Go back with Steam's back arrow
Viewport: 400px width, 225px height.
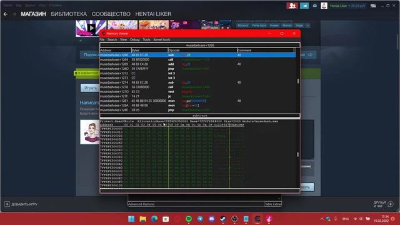click(x=6, y=14)
